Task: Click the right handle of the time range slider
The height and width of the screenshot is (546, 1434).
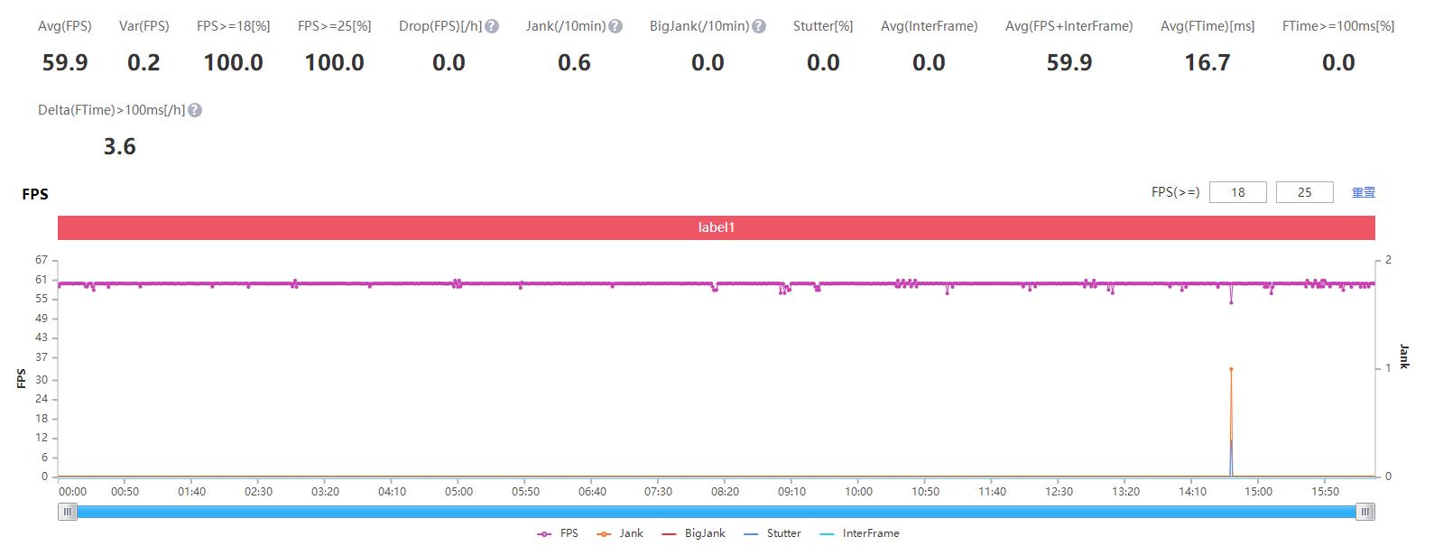Action: [x=1365, y=512]
